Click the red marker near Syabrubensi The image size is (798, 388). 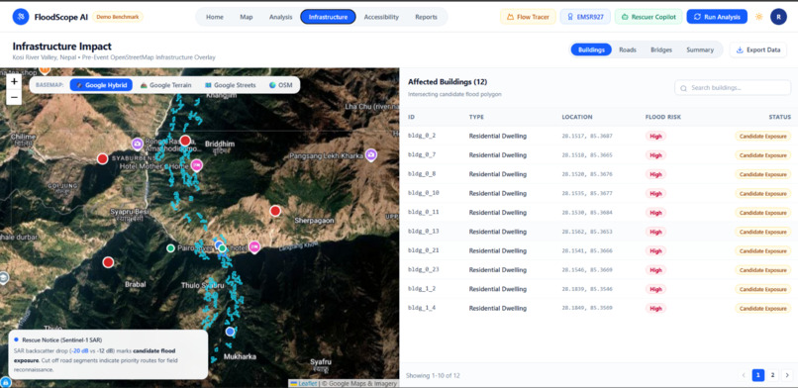pyautogui.click(x=102, y=158)
